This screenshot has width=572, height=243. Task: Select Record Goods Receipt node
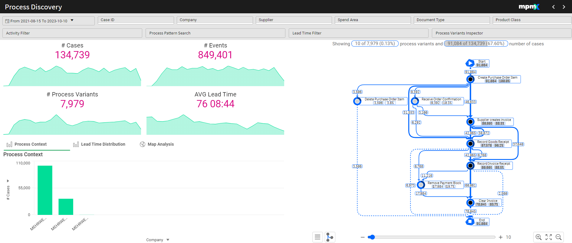[470, 144]
